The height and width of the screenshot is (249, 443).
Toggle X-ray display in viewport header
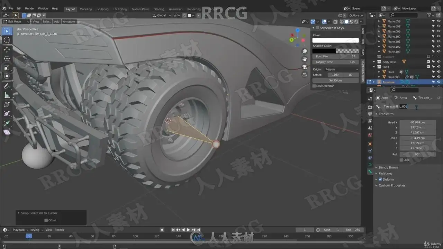[335, 22]
